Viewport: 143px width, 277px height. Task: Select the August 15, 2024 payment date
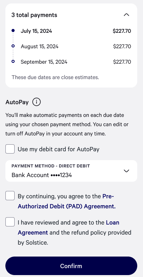(40, 46)
